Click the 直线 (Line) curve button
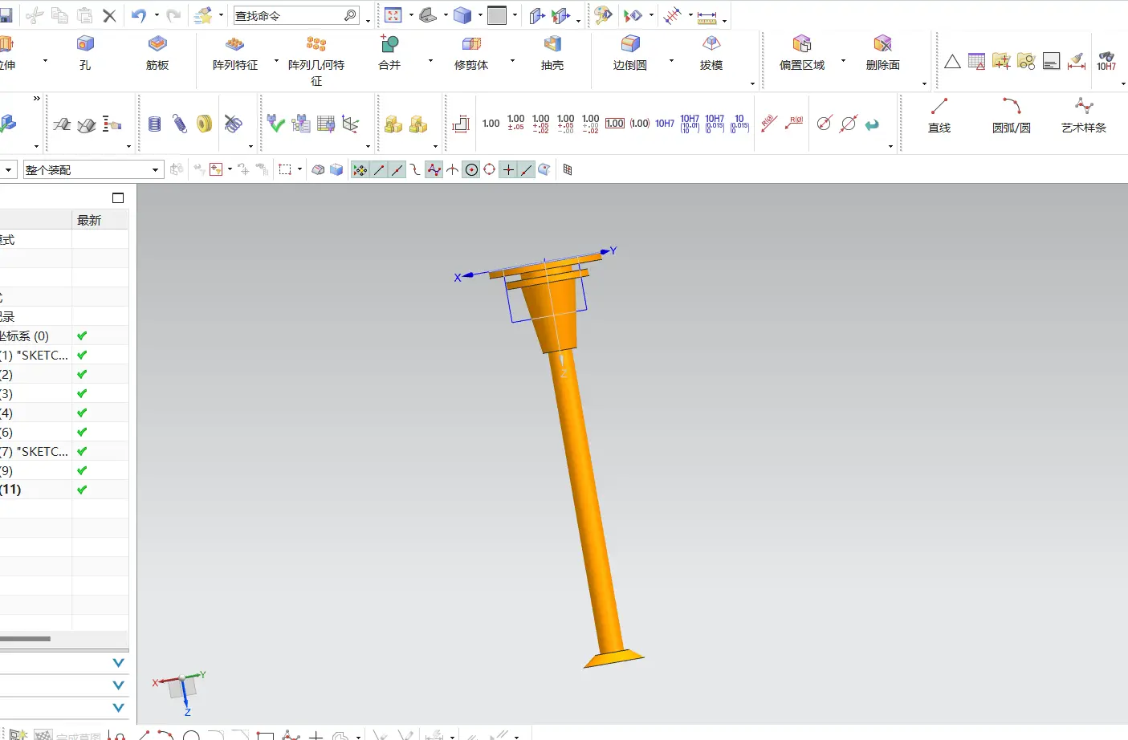 pos(939,114)
